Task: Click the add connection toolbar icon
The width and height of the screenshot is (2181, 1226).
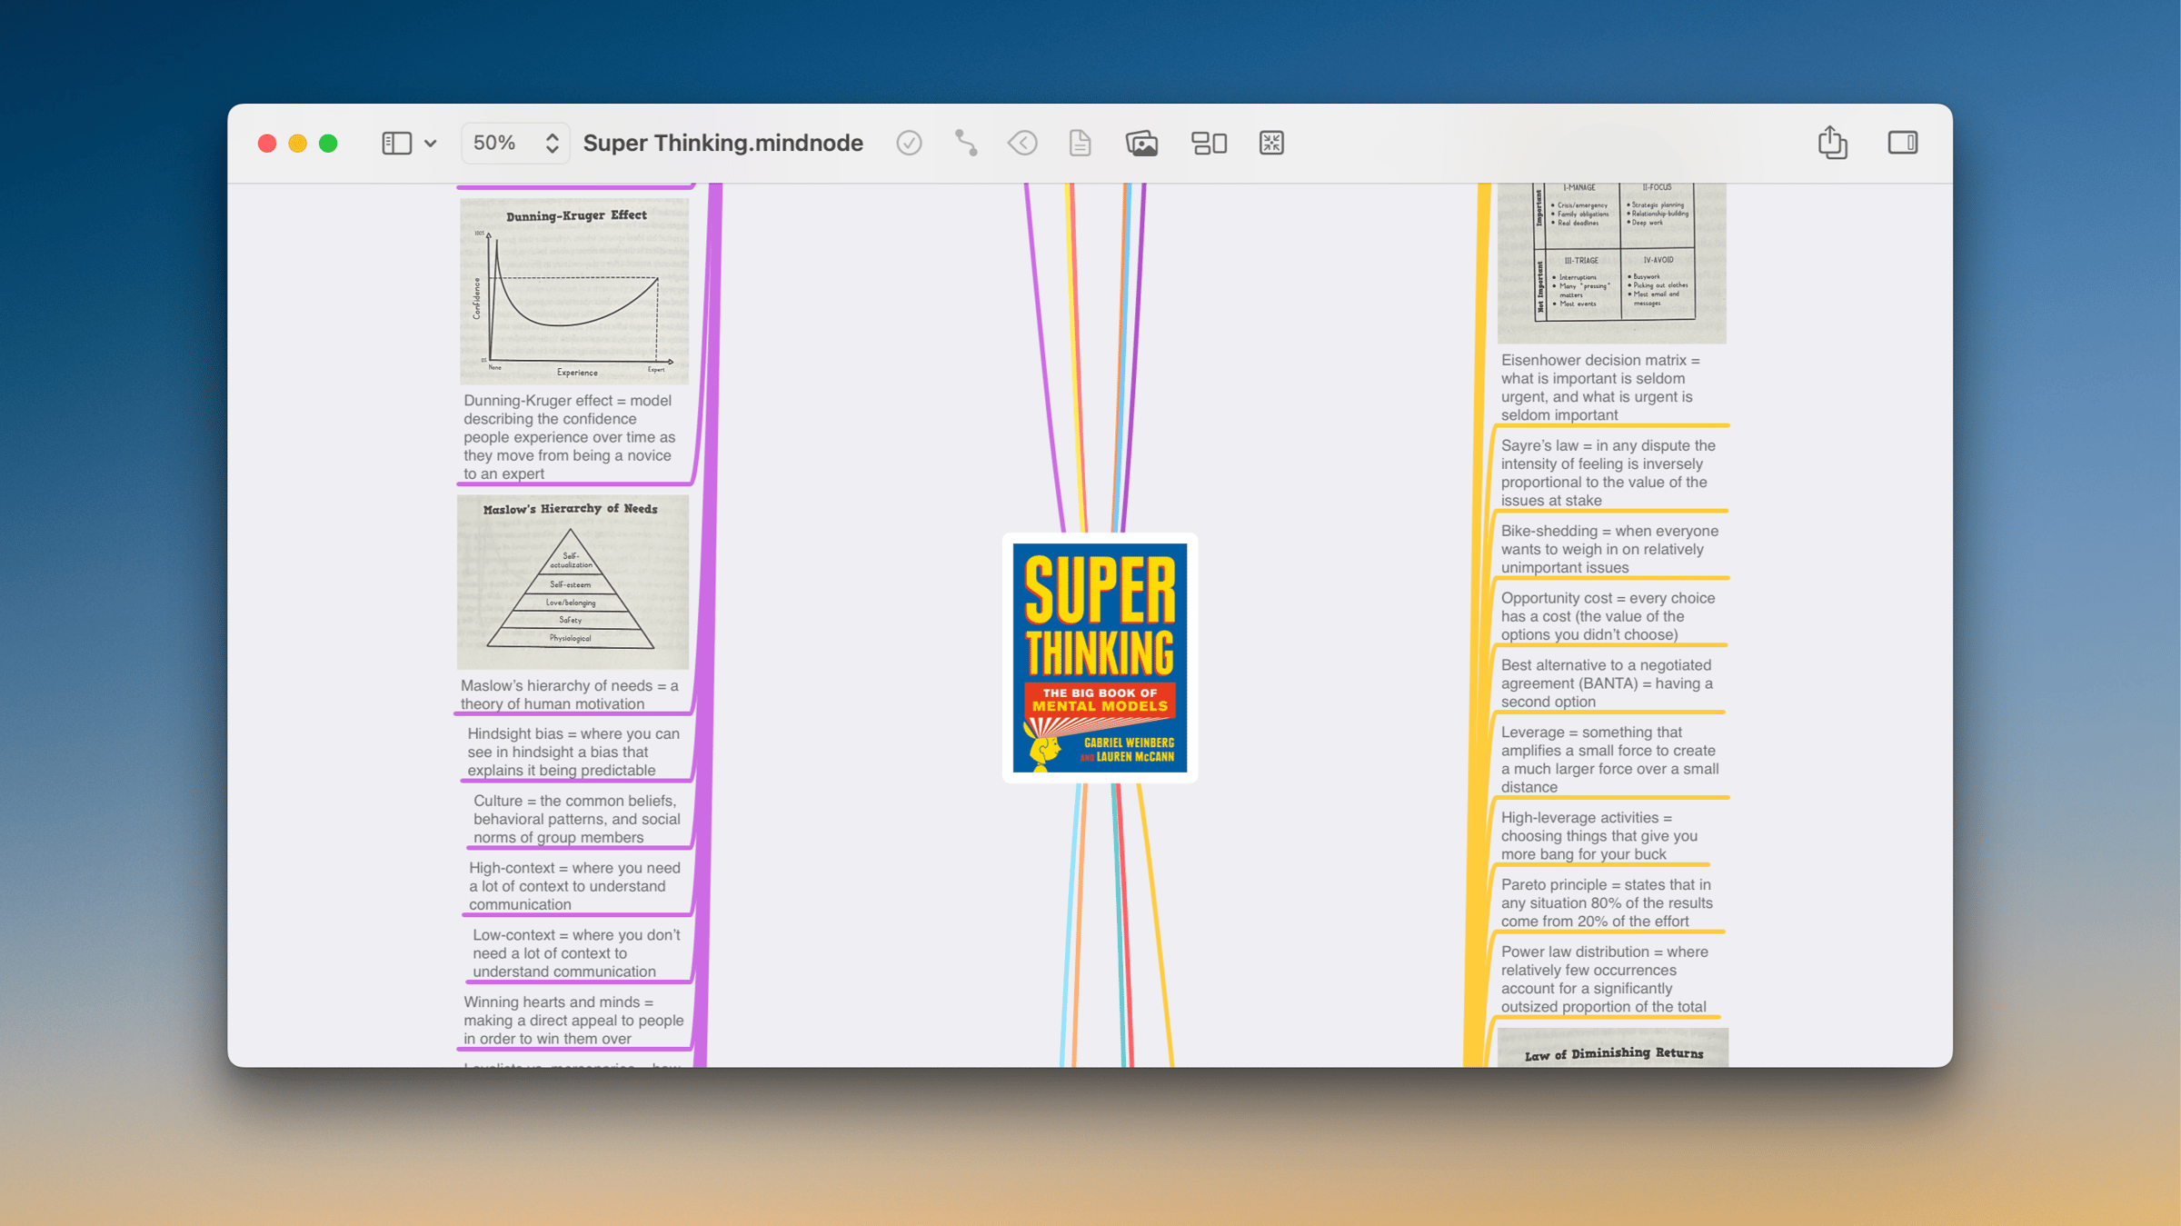Action: [966, 143]
